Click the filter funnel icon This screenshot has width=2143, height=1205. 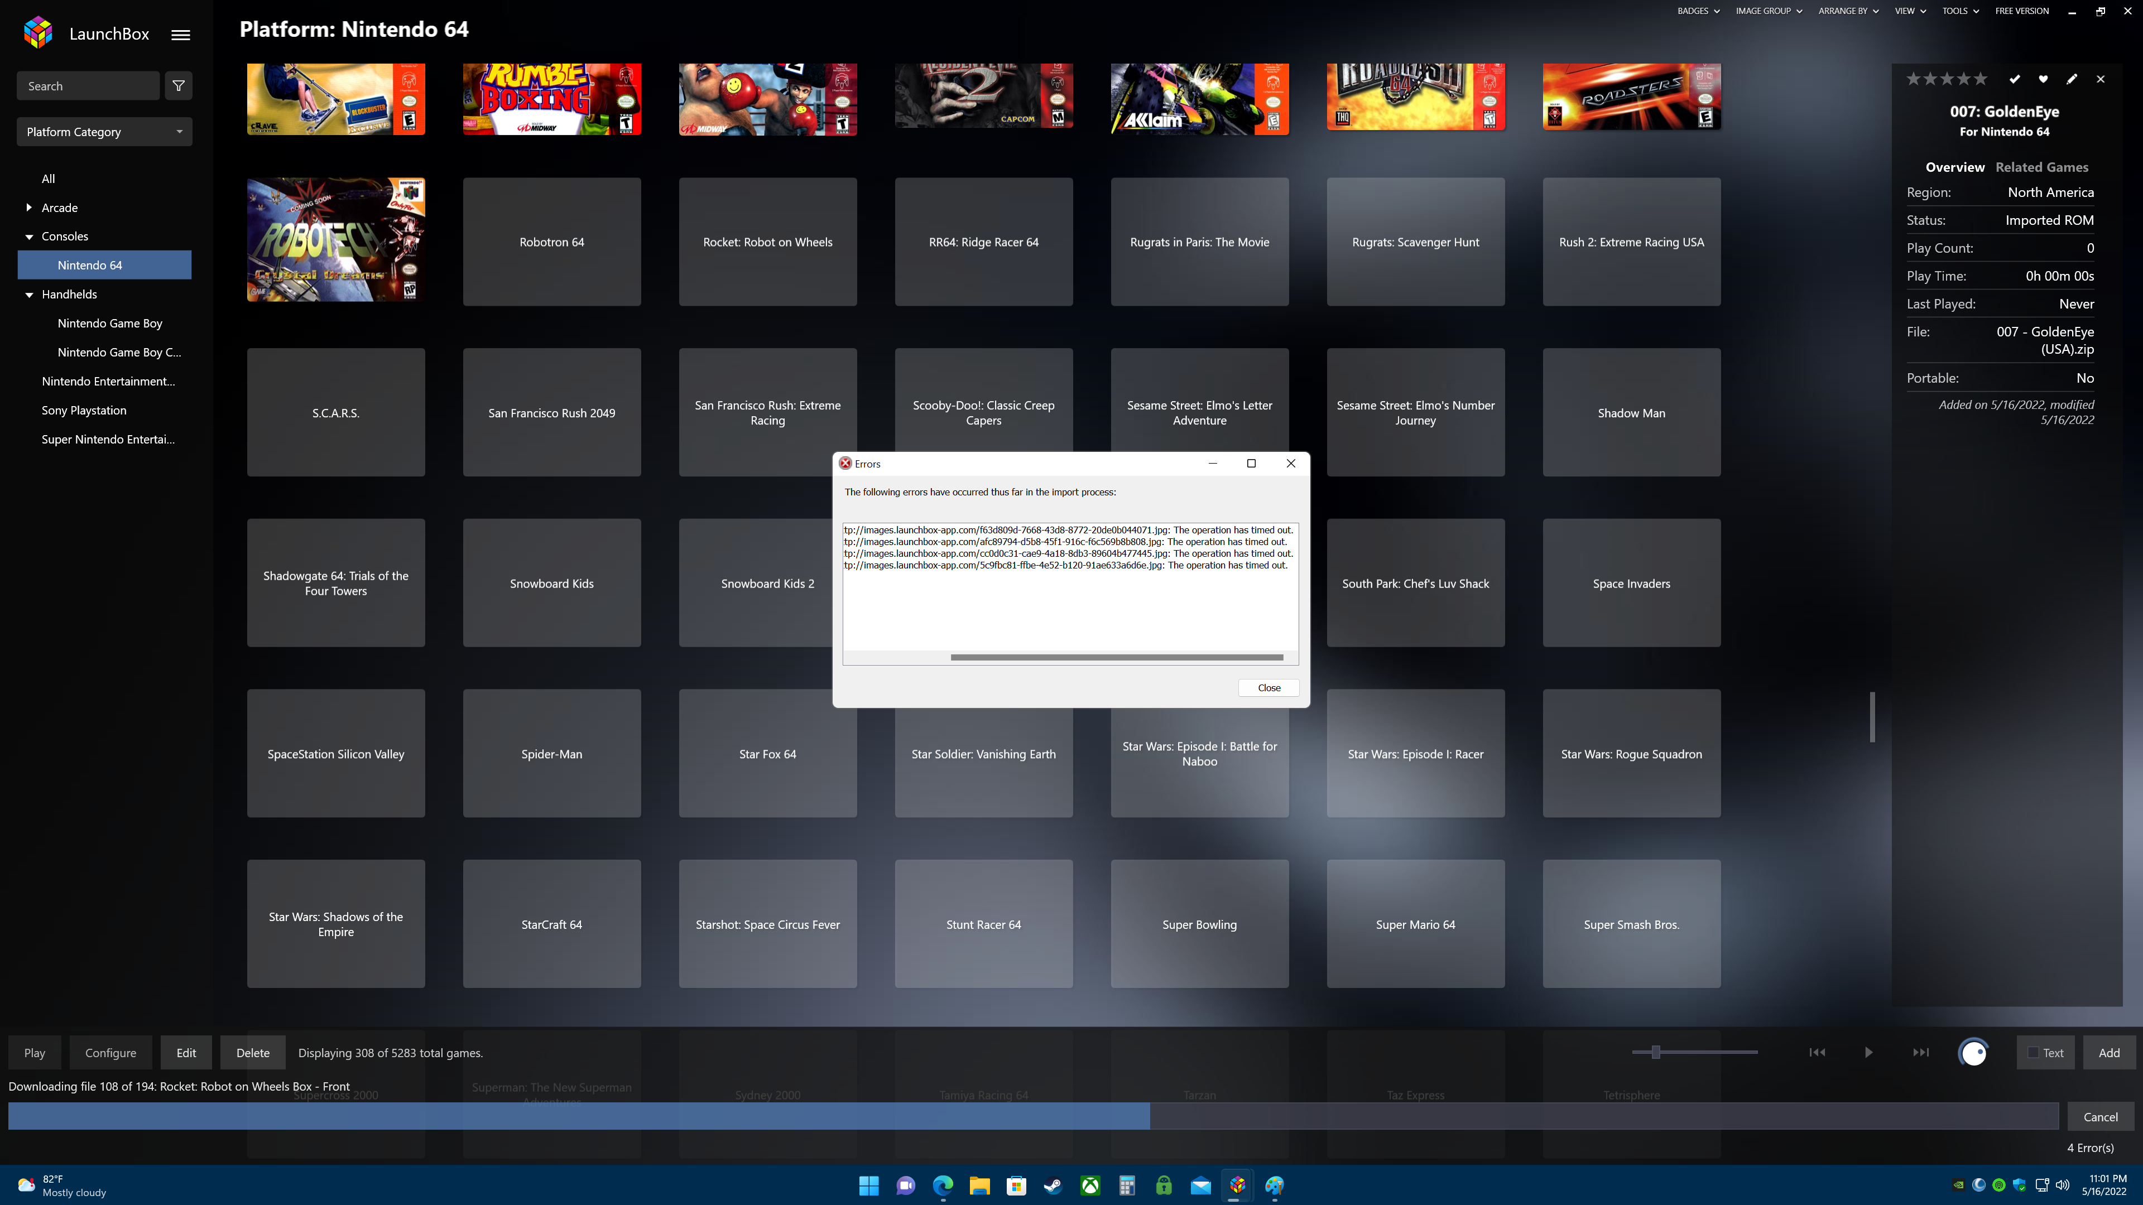point(178,86)
